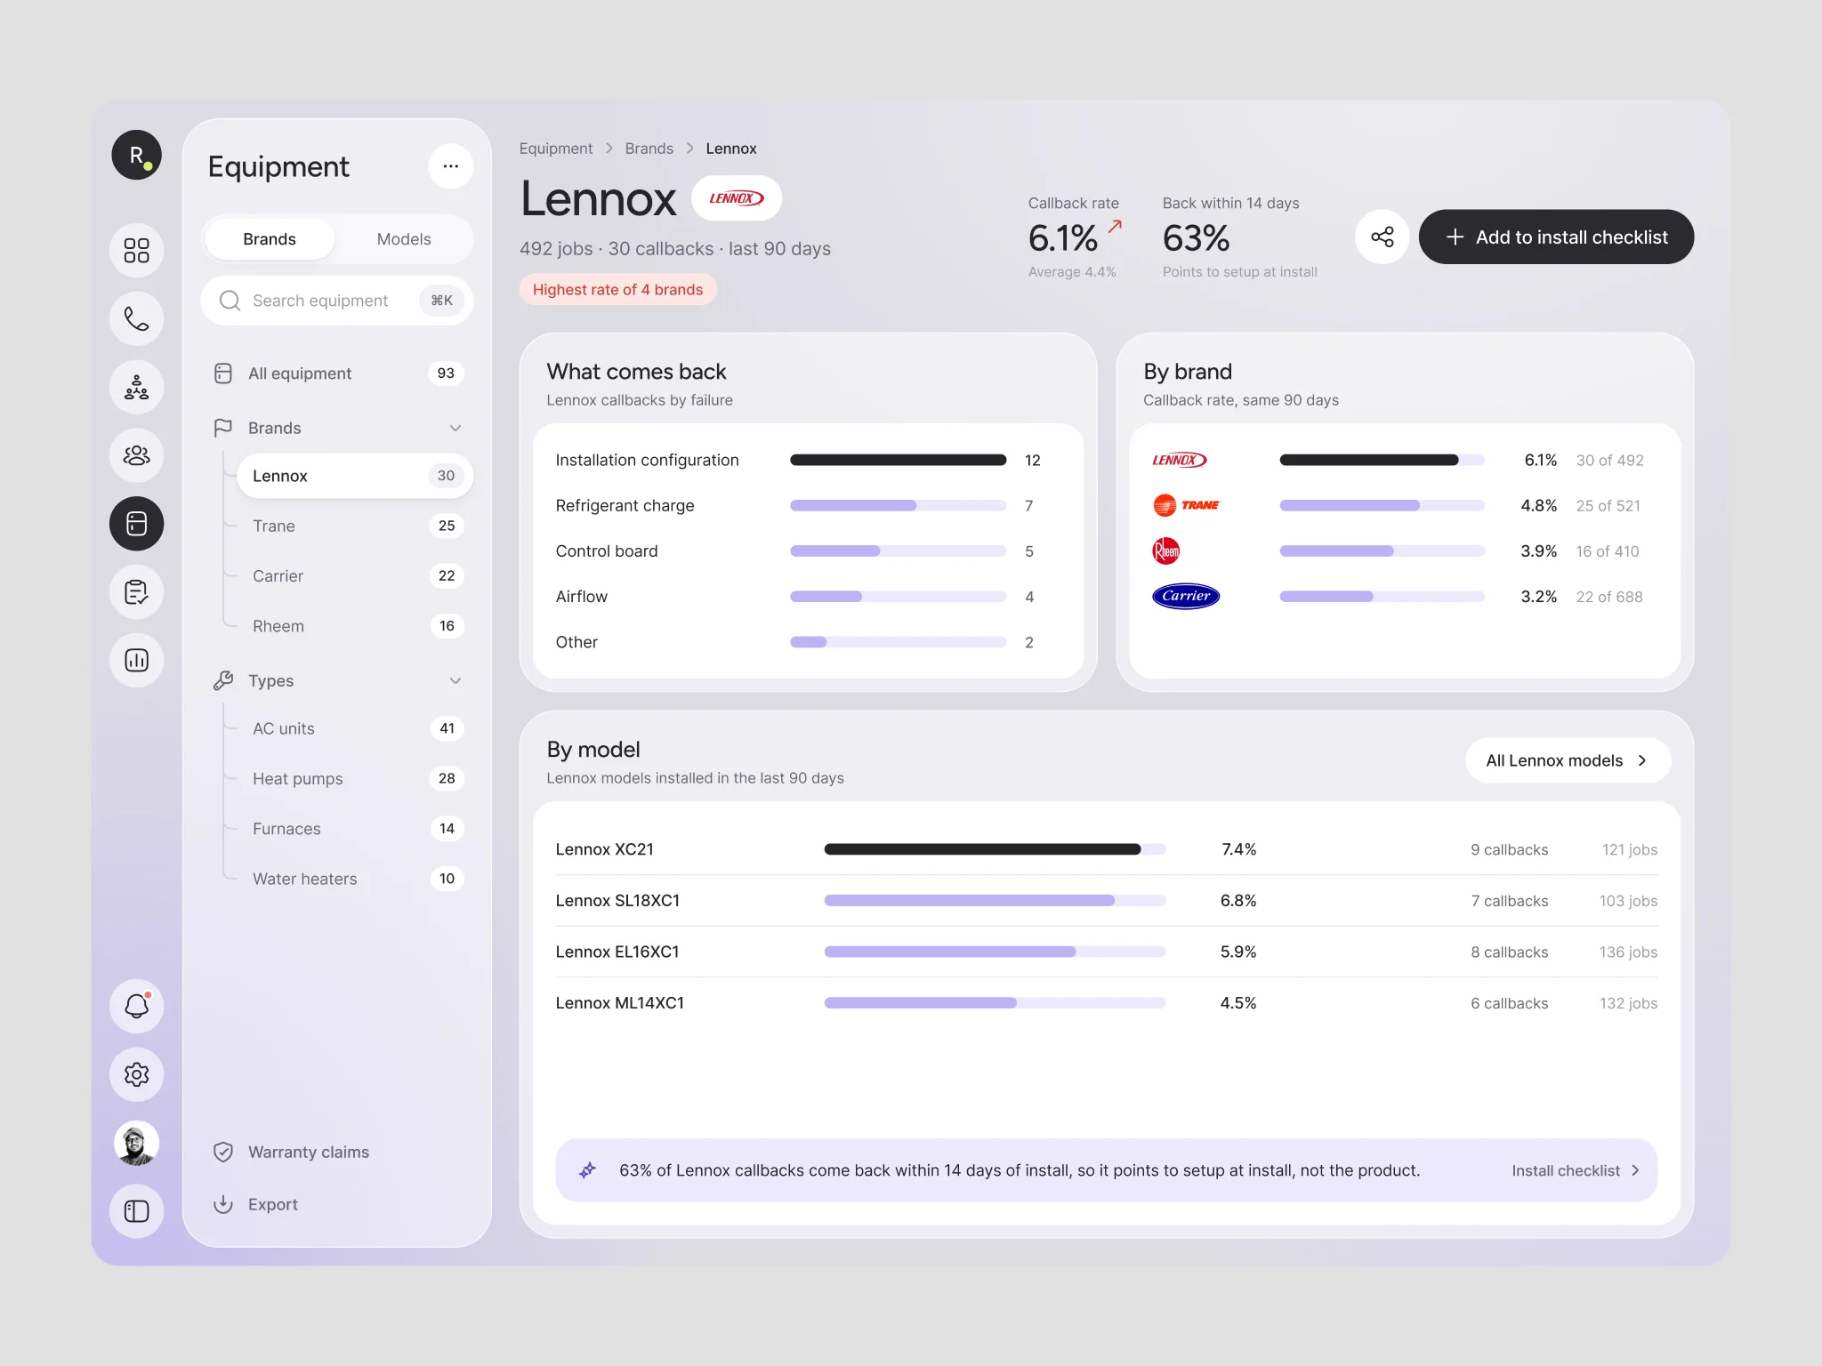1822x1366 pixels.
Task: Open the Equipment panel more options button
Action: (x=451, y=166)
